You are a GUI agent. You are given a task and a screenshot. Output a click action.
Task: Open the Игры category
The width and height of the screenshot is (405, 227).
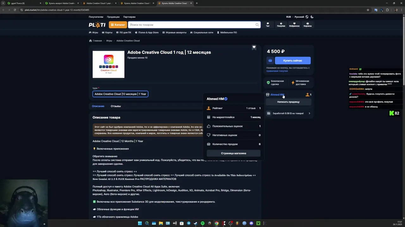94,32
